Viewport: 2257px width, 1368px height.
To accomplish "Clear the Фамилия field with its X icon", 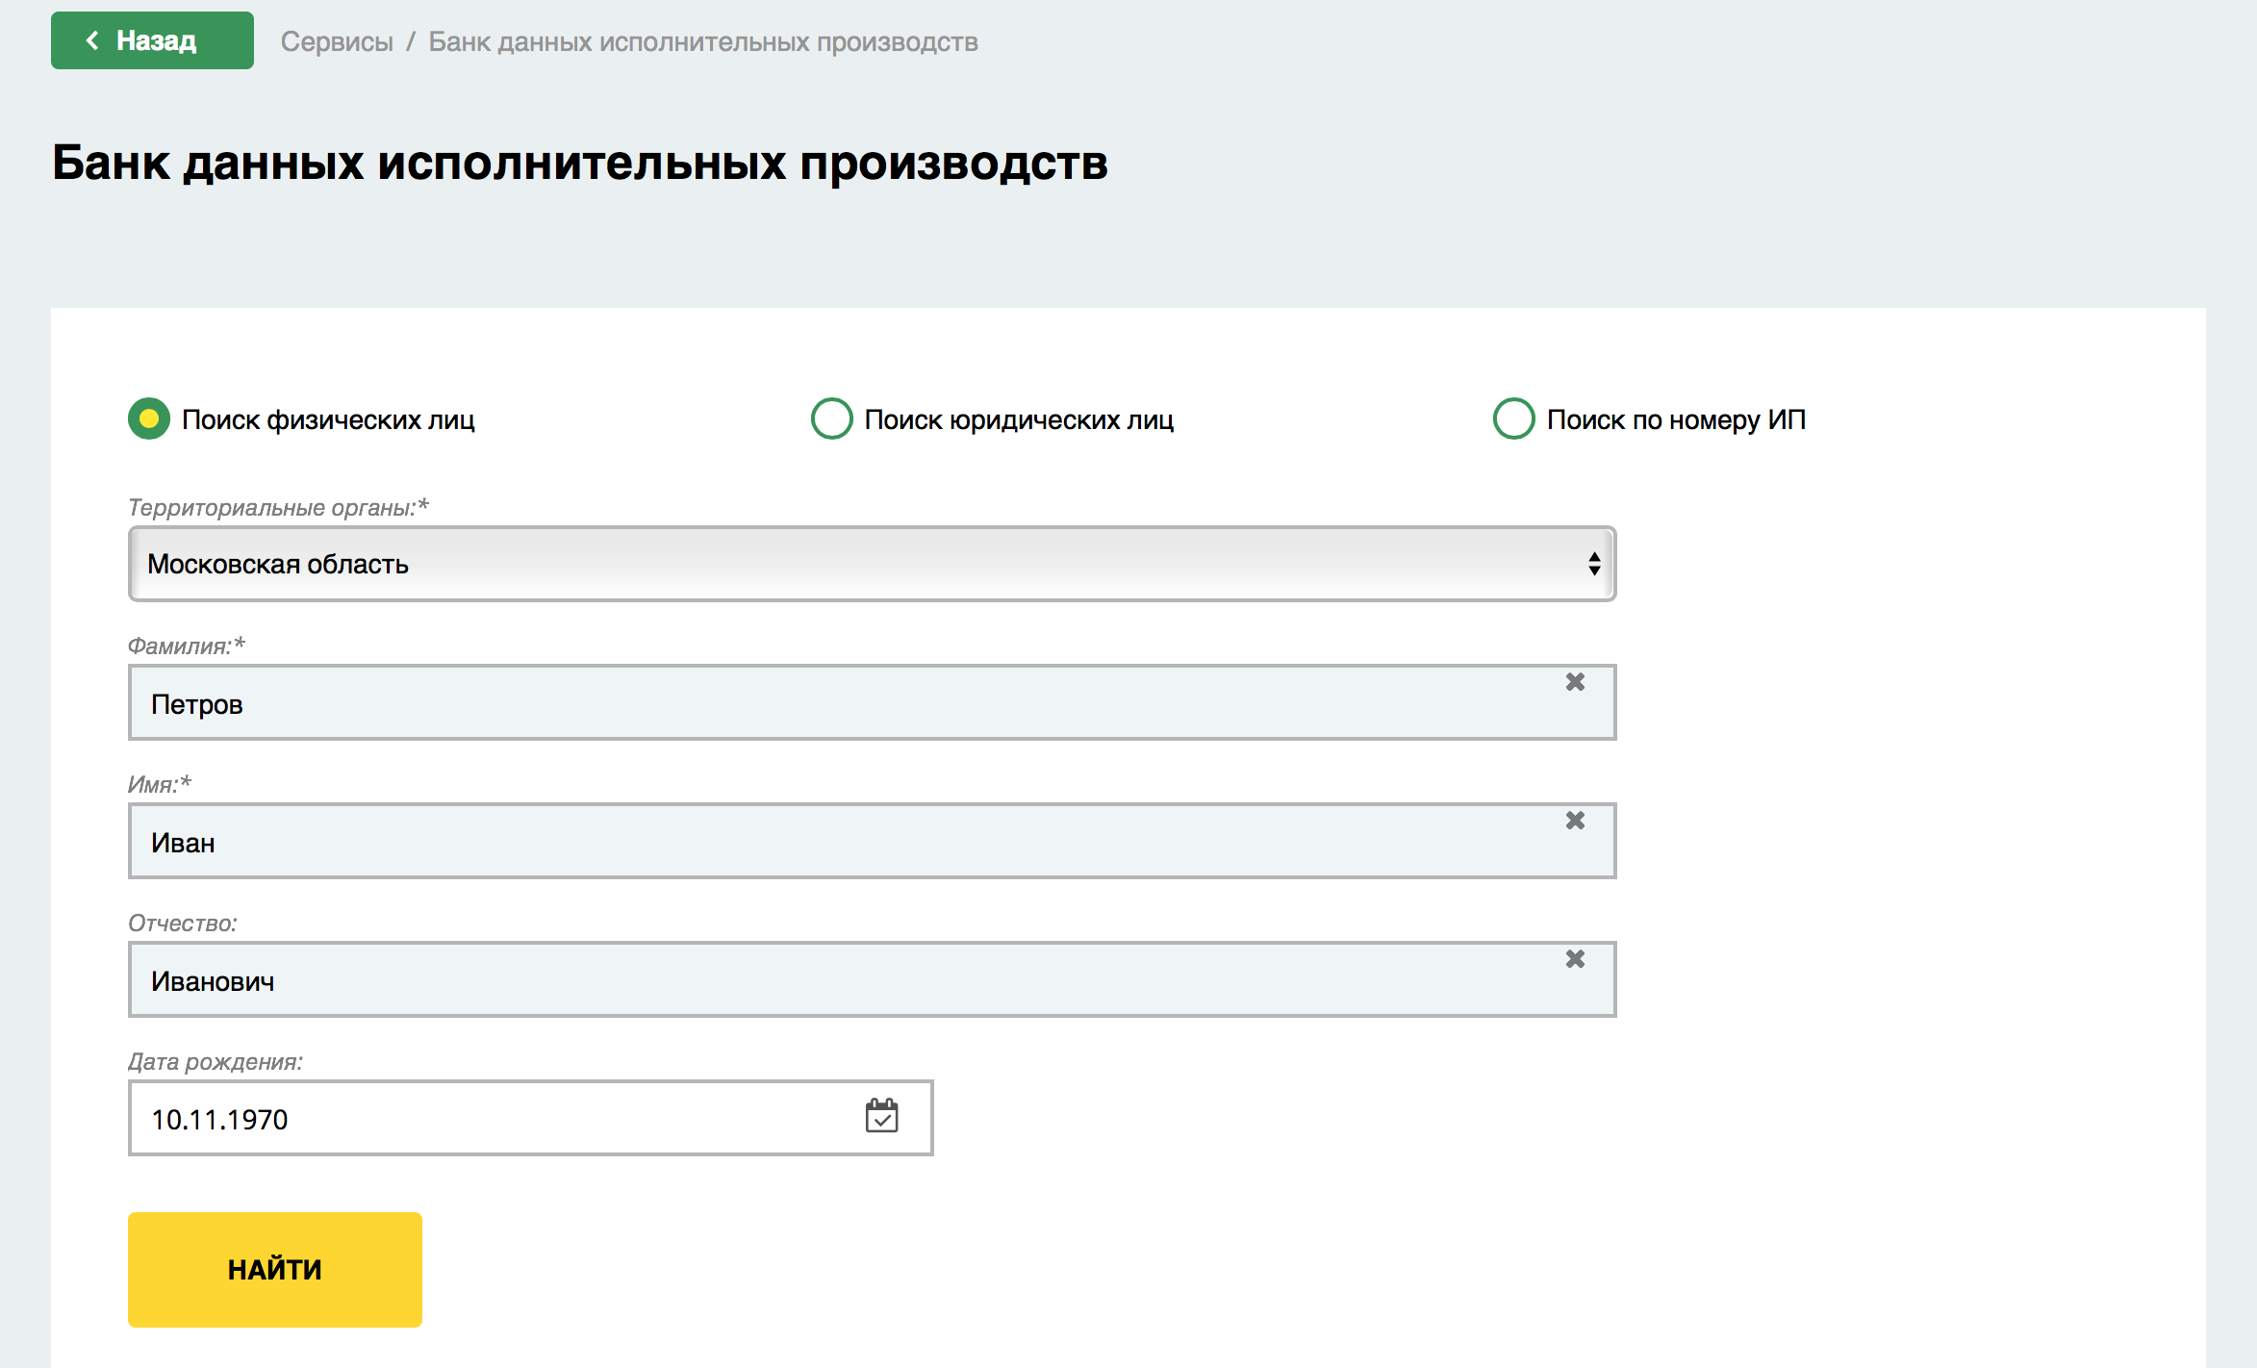I will coord(1575,682).
